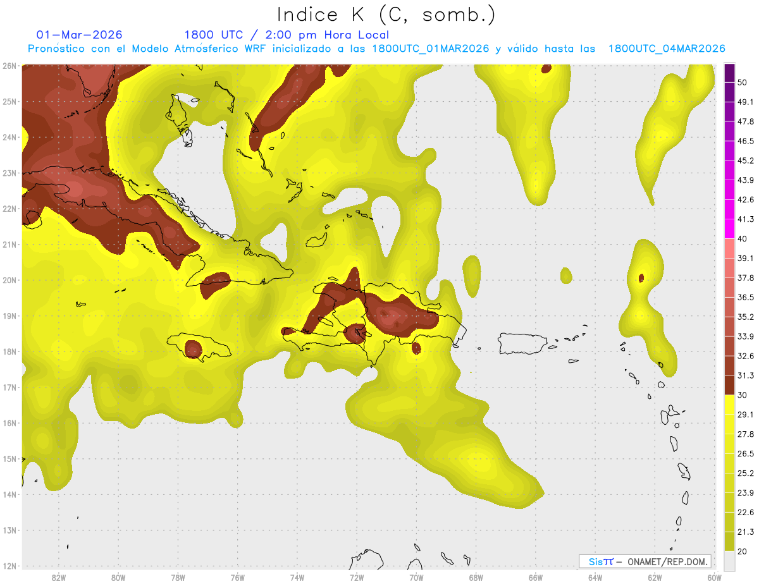Click the 62W longitude label
759x586 pixels.
tap(655, 577)
